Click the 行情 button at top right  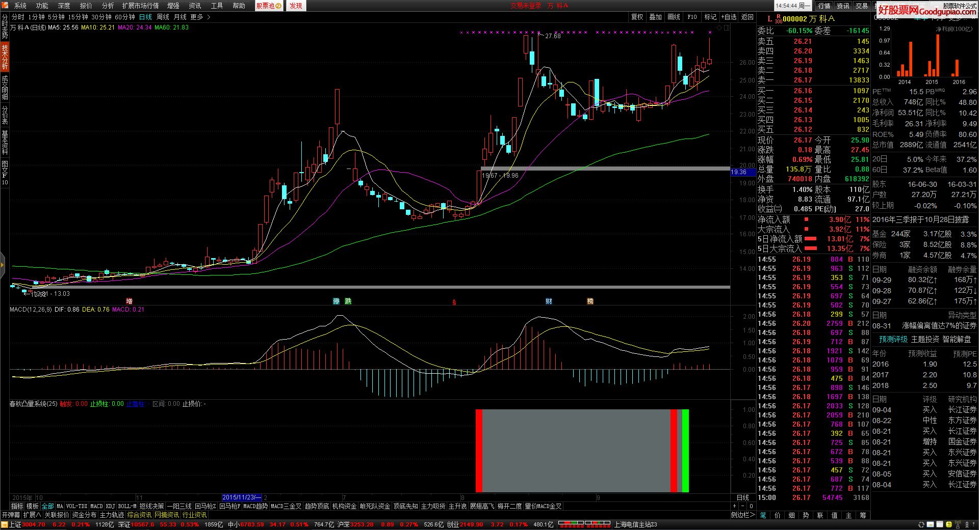click(825, 6)
